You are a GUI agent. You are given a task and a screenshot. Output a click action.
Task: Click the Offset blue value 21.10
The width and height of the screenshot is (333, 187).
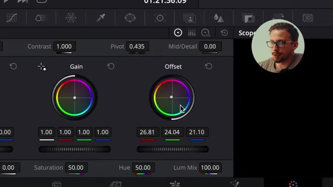coord(197,132)
